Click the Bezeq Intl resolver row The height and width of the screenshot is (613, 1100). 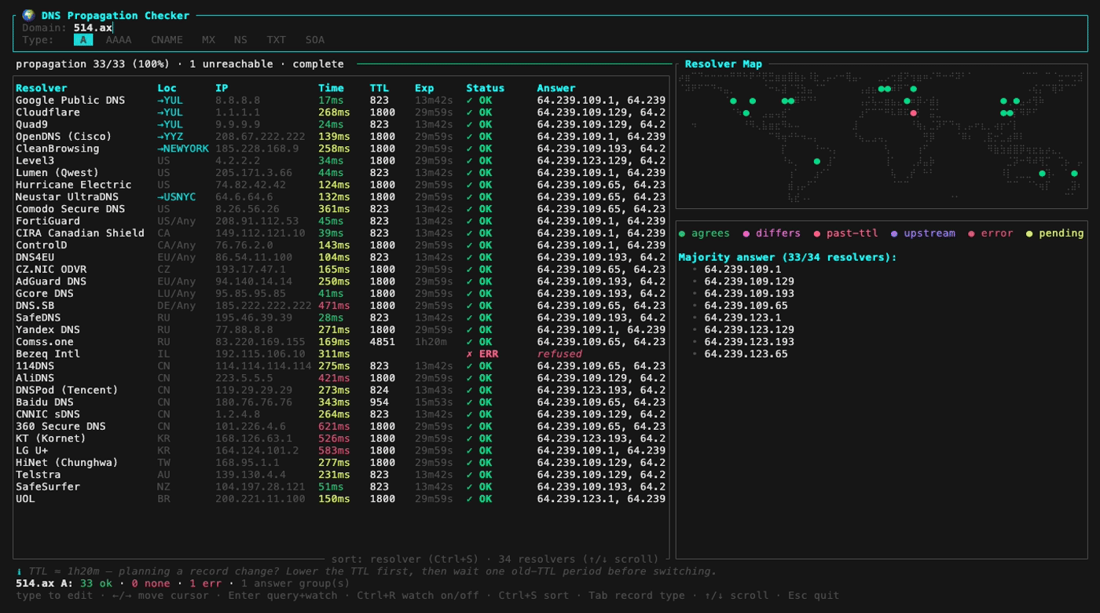pyautogui.click(x=341, y=354)
